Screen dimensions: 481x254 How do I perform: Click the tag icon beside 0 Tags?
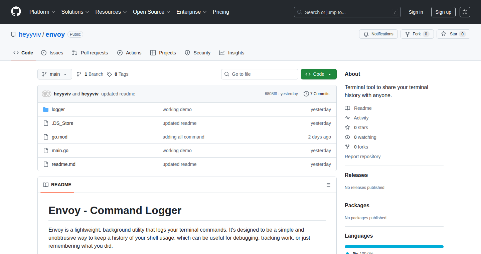pos(109,74)
